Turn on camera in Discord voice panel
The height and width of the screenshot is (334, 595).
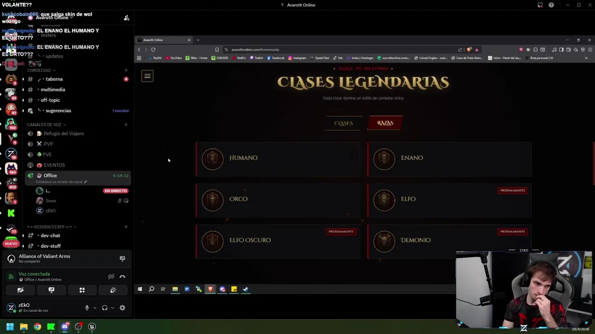click(20, 290)
